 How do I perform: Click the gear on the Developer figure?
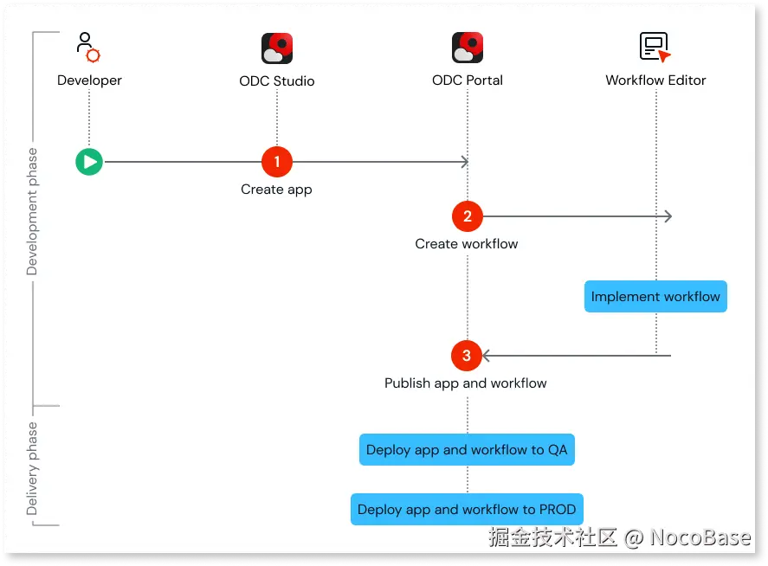click(x=94, y=55)
